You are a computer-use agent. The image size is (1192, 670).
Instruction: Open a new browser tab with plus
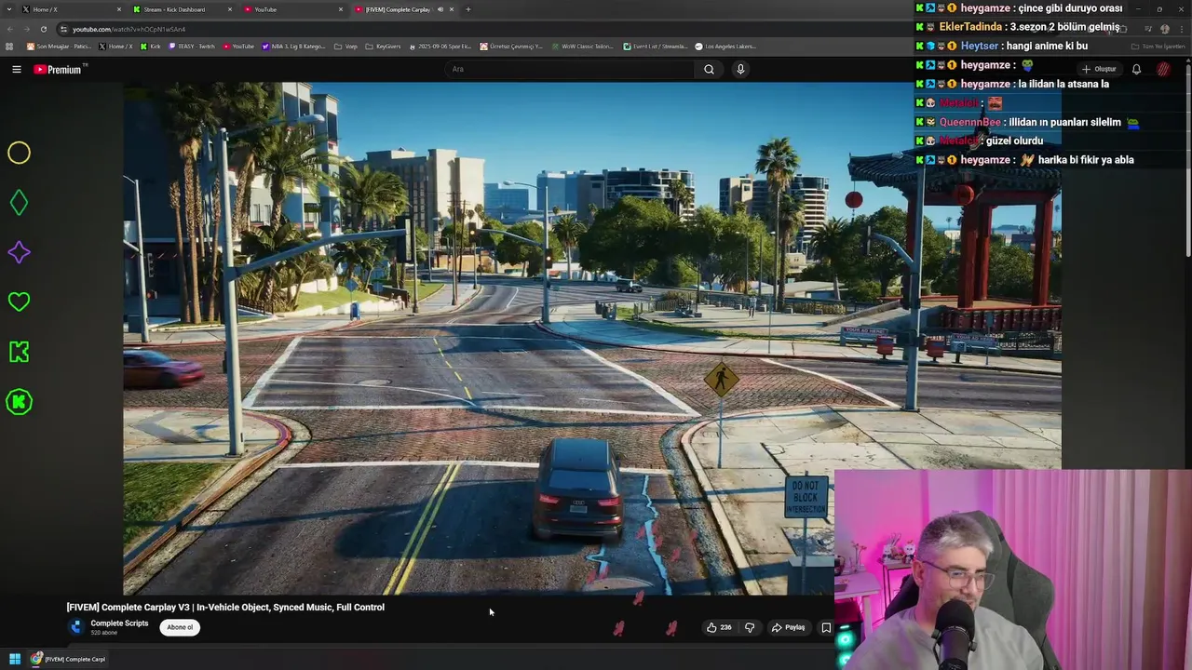click(x=467, y=9)
